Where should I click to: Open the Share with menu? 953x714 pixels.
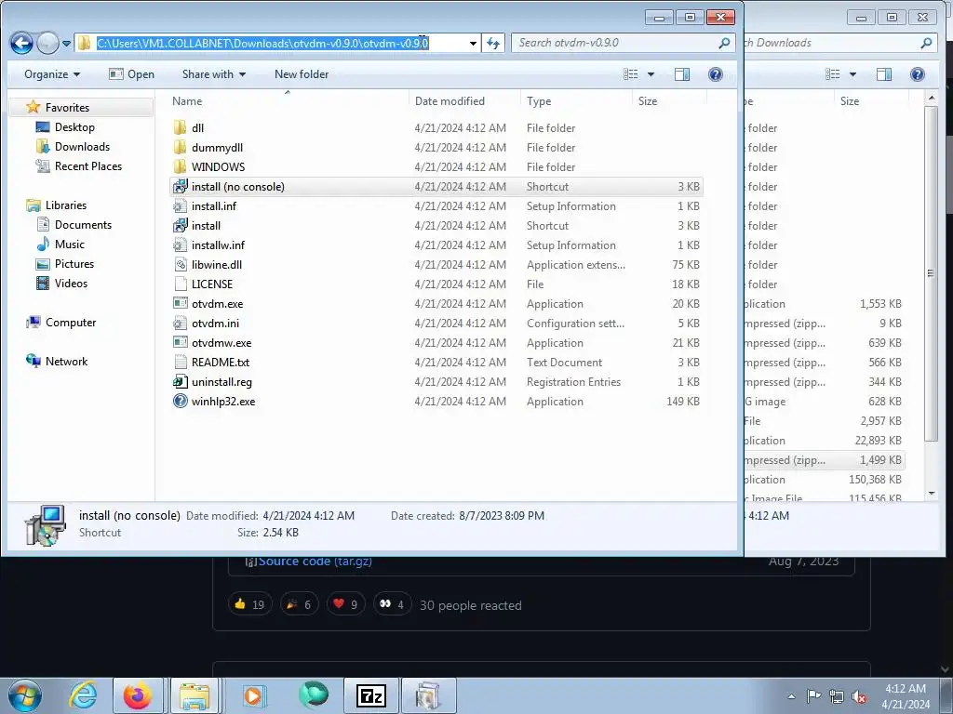(214, 74)
